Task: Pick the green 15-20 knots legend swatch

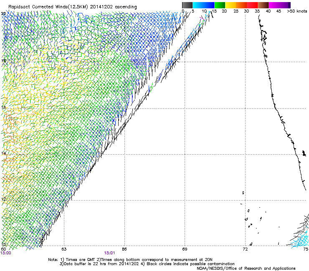Action: click(x=220, y=5)
